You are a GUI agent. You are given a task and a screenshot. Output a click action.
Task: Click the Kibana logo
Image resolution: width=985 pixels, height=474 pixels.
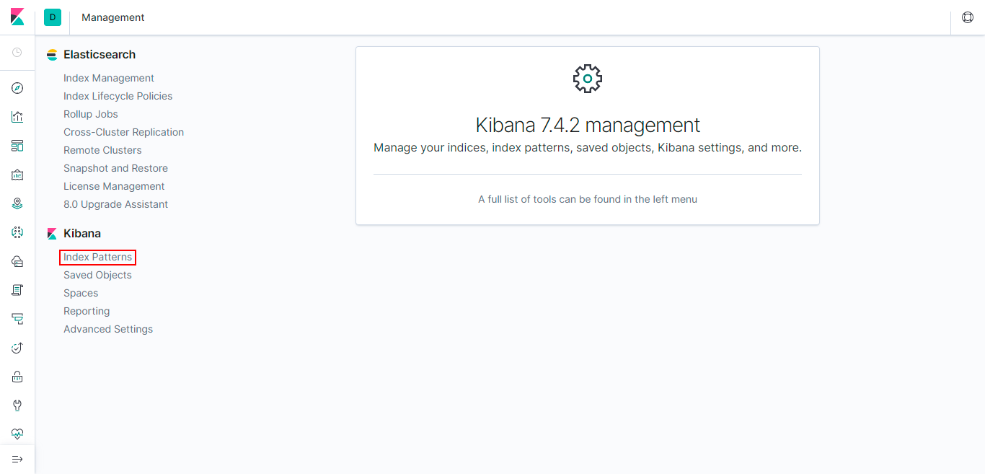17,17
